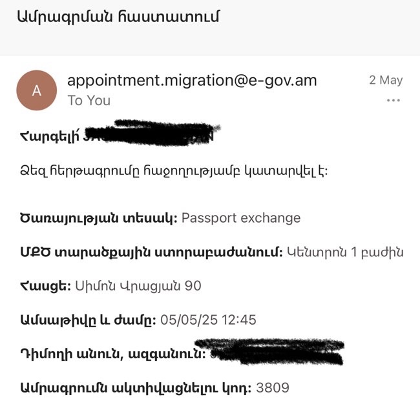
Task: Click the address "Սիմոն Վրացյան 90"
Action: tap(138, 285)
